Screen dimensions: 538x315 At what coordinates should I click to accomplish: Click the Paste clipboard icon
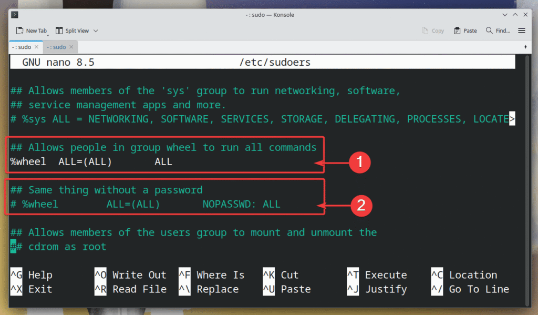tap(457, 31)
